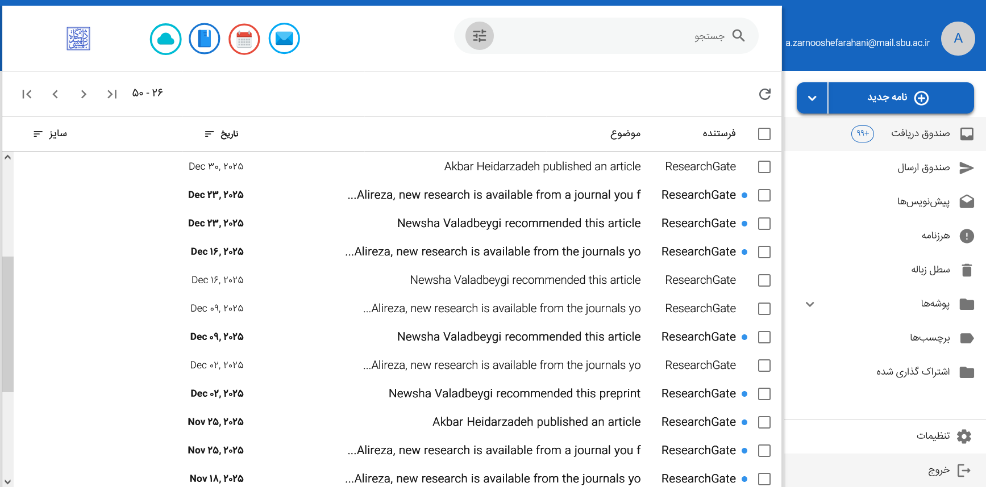Select the Dec 30 Akbar Heidarzadeh email checkbox
Viewport: 986px width, 487px height.
764,167
